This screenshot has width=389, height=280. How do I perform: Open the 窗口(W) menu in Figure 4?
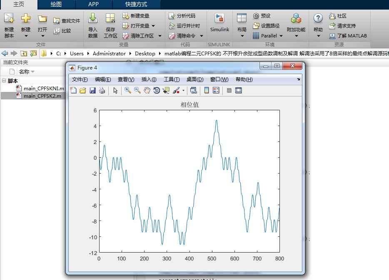pyautogui.click(x=219, y=79)
